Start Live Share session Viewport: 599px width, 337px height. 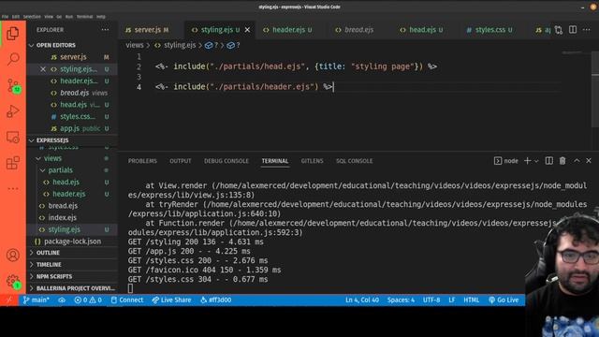(x=171, y=300)
